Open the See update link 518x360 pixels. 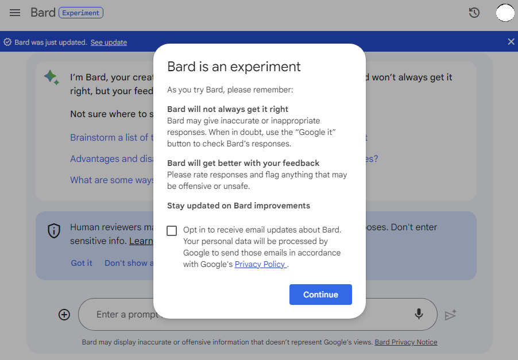(x=109, y=42)
